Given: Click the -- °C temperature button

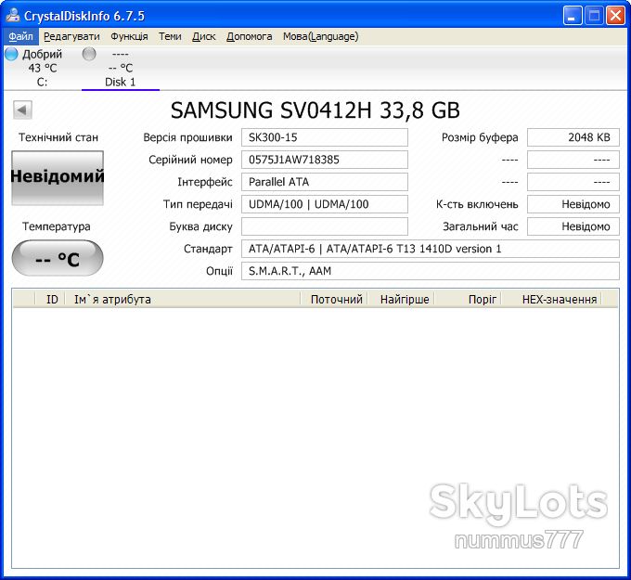Looking at the screenshot, I should pos(58,258).
